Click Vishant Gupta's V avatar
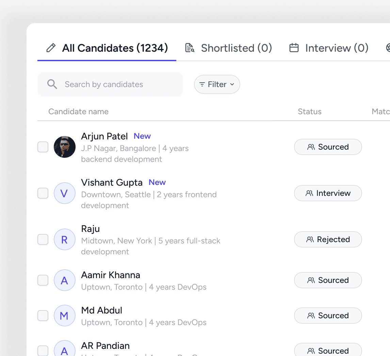 64,193
